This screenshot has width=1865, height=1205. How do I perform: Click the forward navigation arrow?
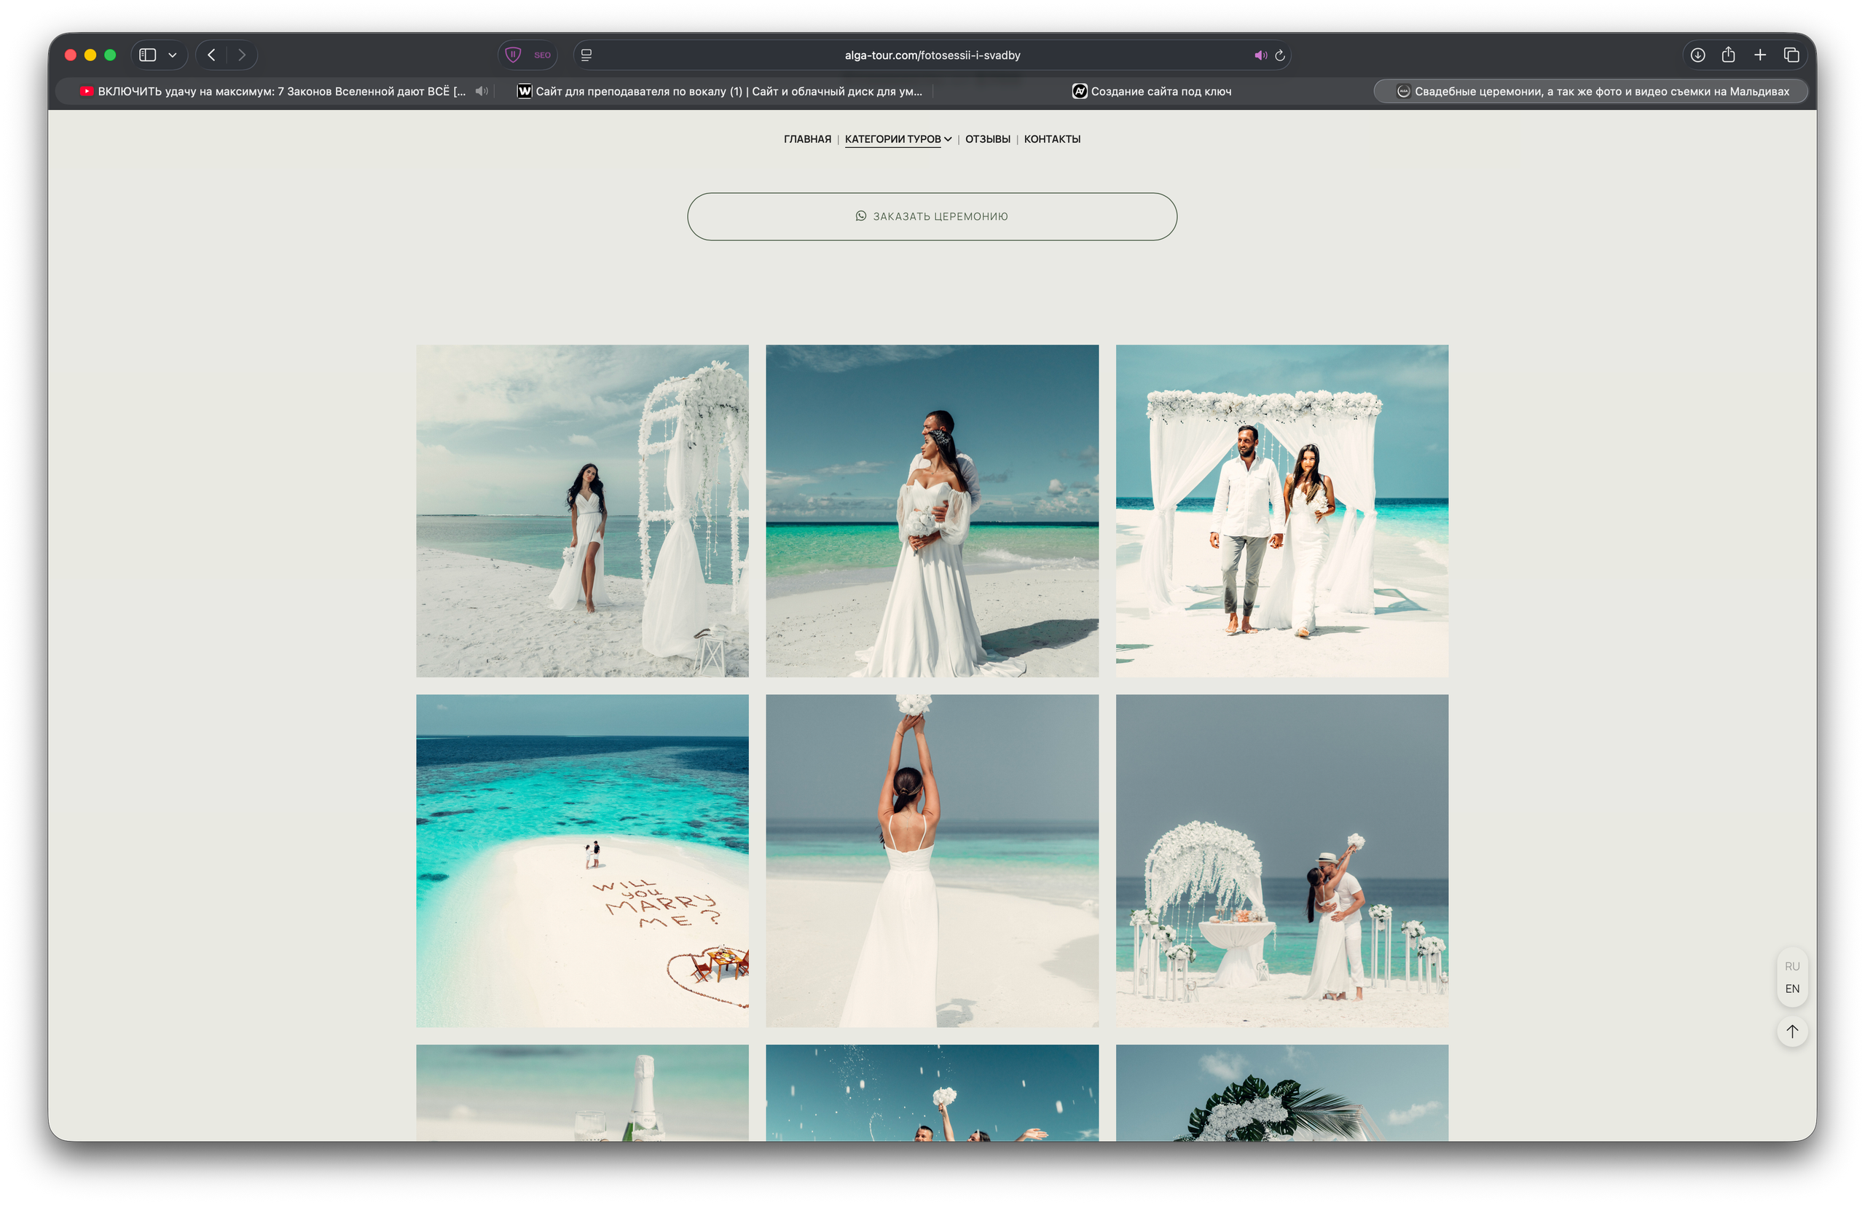242,55
